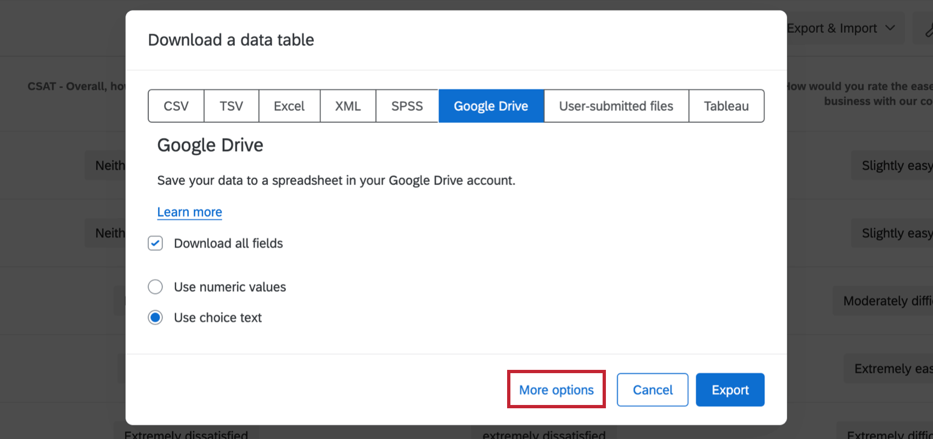The width and height of the screenshot is (933, 439).
Task: Select the Use choice text radio button
Action: [x=155, y=318]
